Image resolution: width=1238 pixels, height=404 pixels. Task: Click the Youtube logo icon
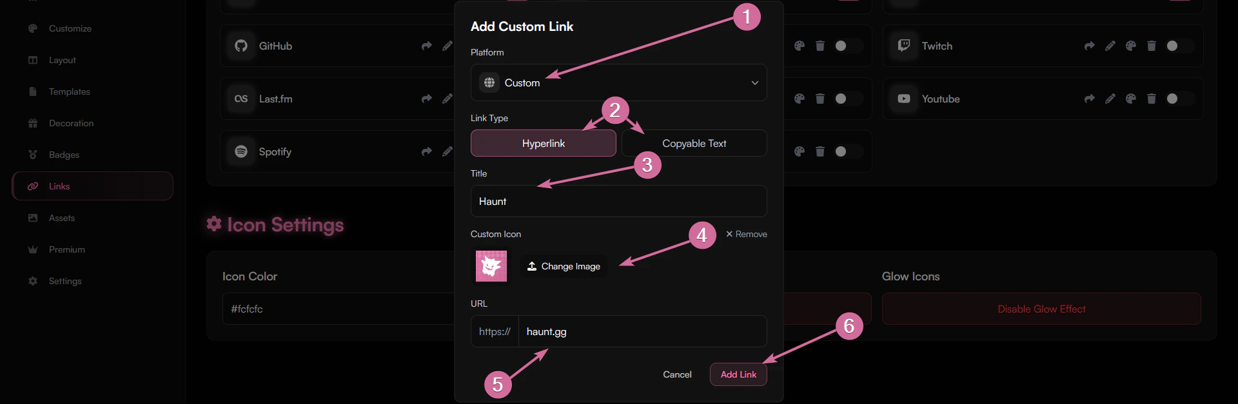click(x=904, y=99)
